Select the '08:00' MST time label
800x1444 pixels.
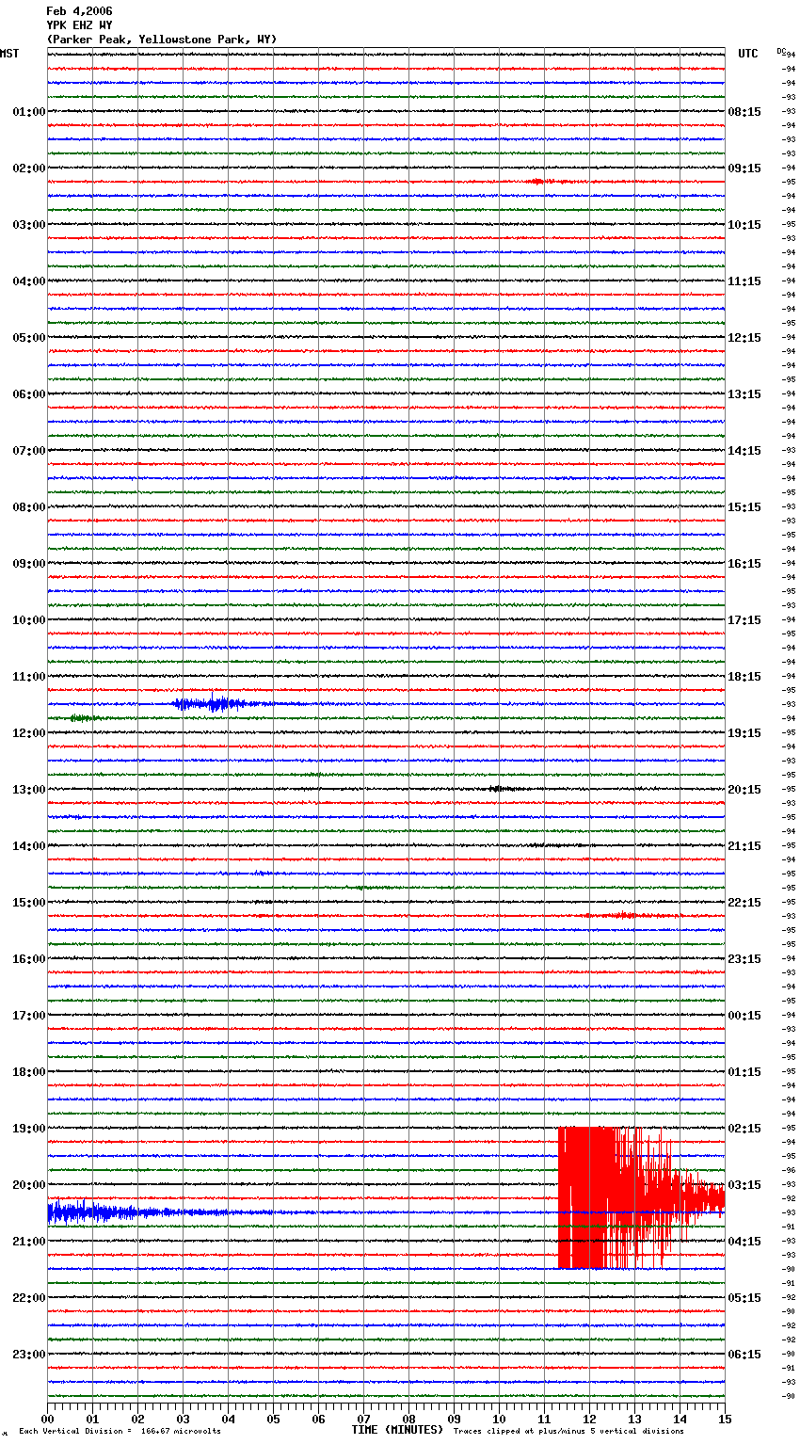29,507
